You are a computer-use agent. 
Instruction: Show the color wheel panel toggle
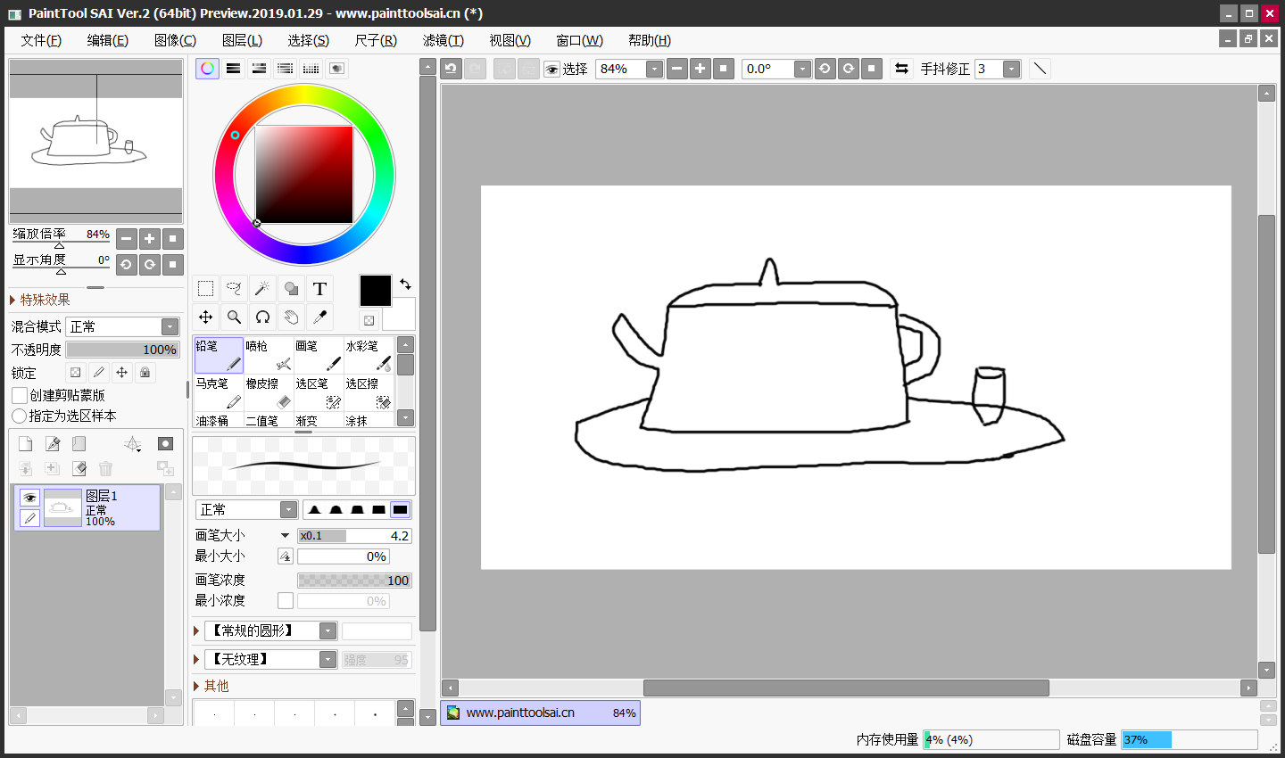click(x=207, y=69)
